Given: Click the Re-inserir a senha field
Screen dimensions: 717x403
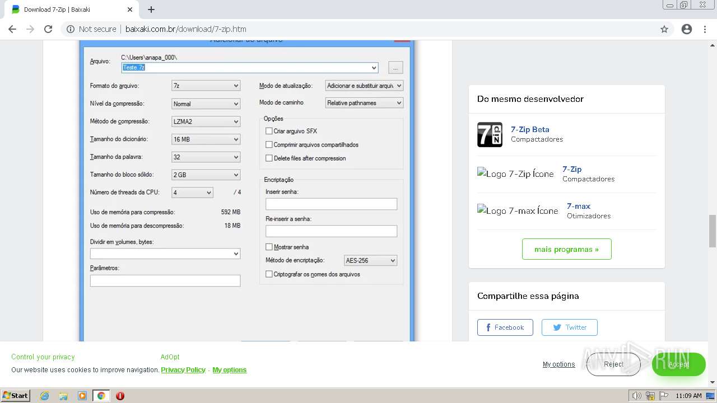Looking at the screenshot, I should click(x=331, y=231).
